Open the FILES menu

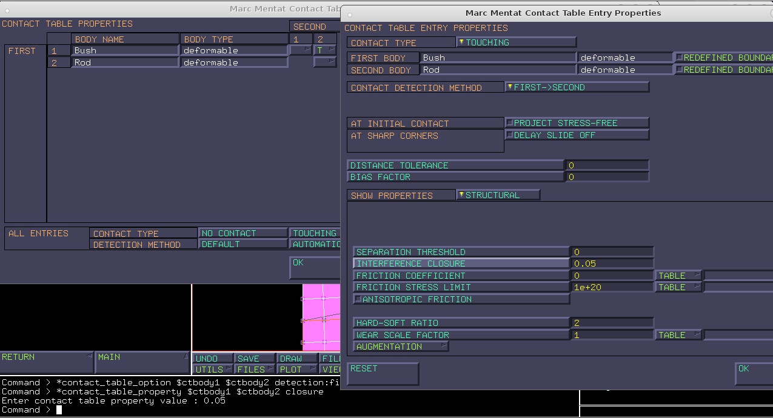tap(255, 370)
